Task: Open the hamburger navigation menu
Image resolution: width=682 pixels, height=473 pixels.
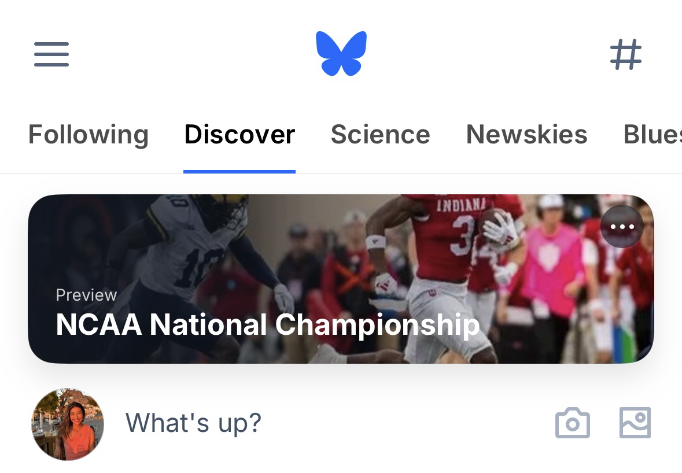Action: [x=51, y=54]
